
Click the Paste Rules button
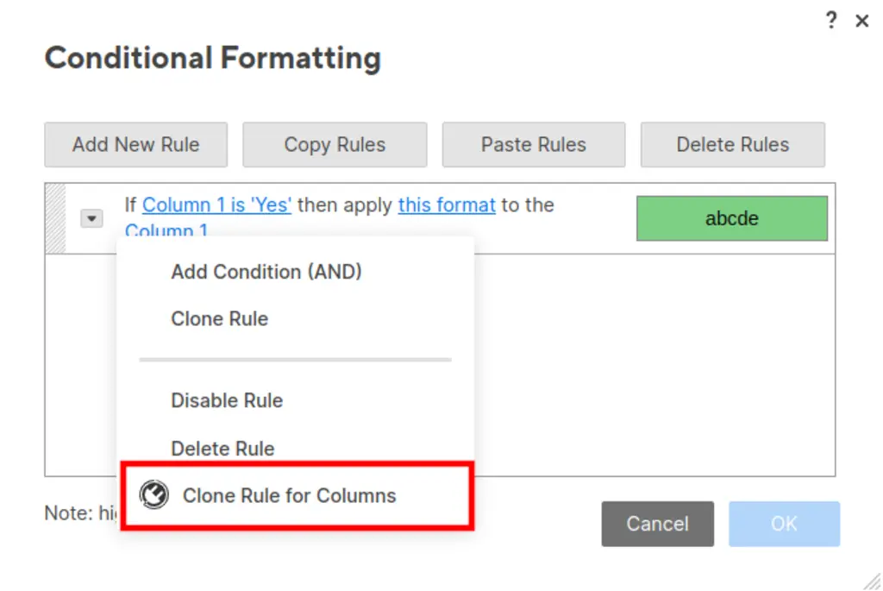pos(534,145)
